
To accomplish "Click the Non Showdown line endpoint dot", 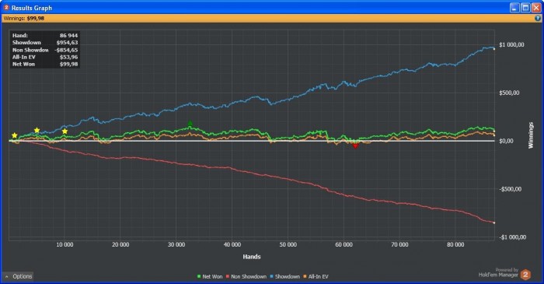I will 494,223.
